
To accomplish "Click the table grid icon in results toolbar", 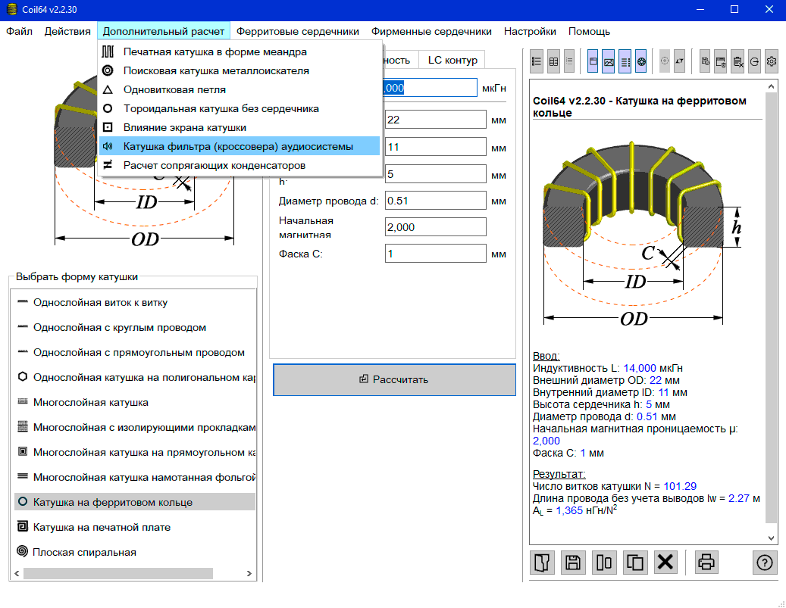I will (553, 61).
